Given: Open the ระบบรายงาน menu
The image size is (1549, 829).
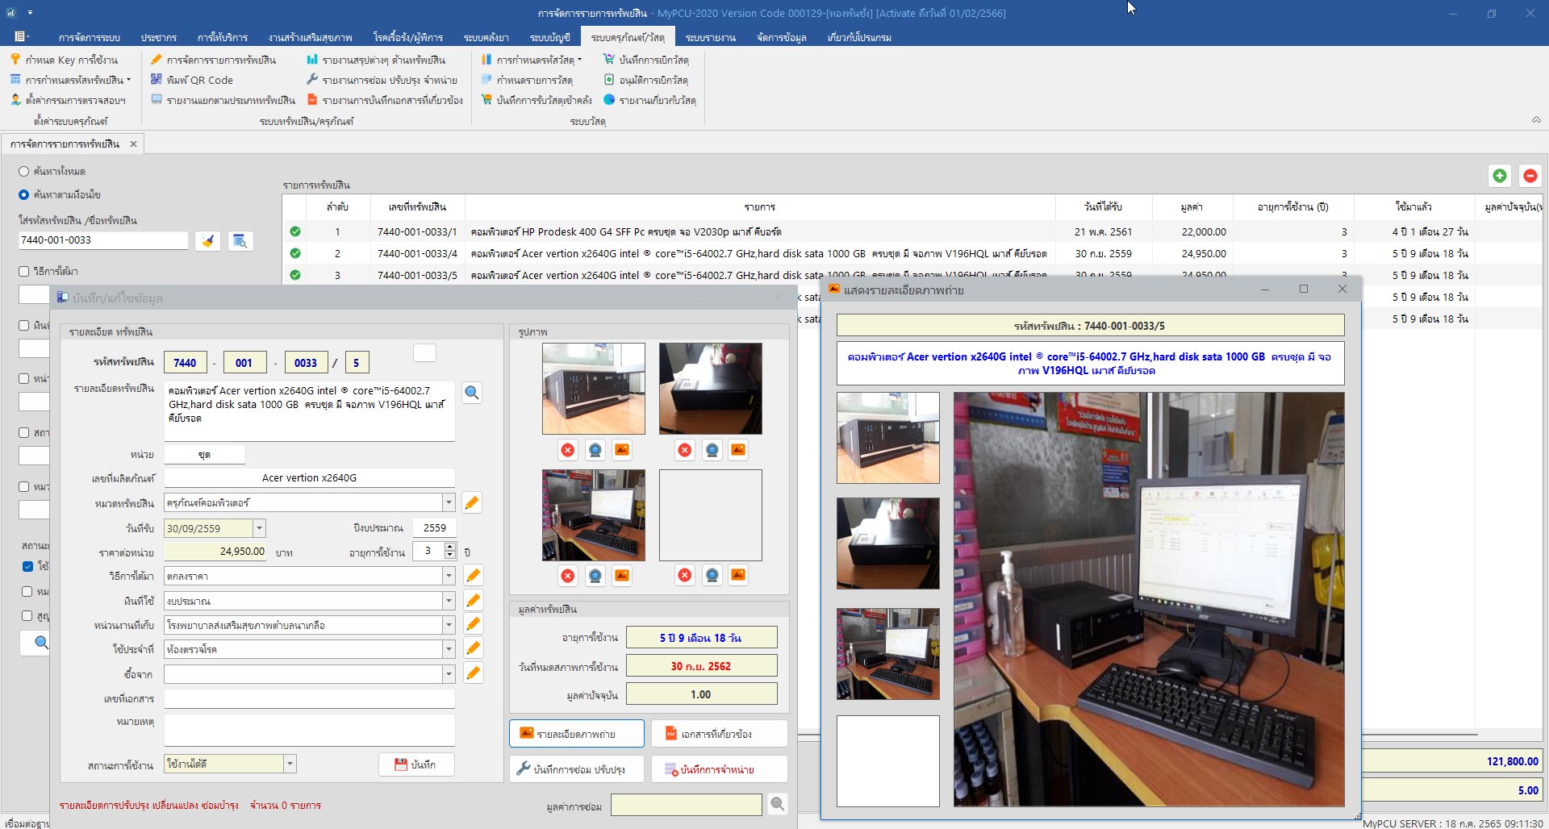Looking at the screenshot, I should [x=713, y=37].
